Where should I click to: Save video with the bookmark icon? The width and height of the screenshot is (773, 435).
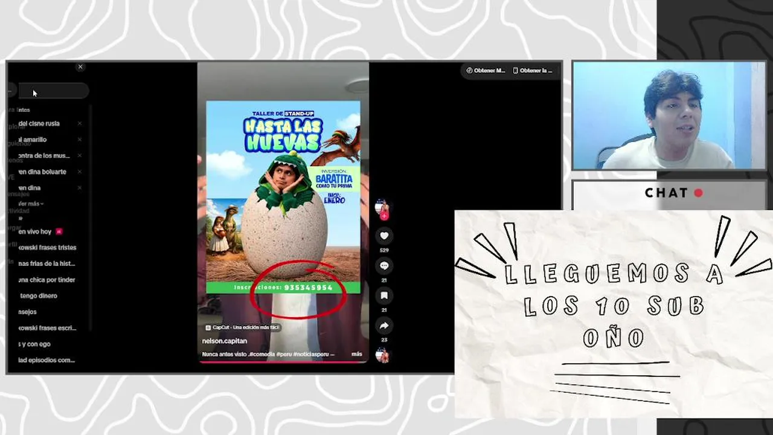(x=384, y=295)
